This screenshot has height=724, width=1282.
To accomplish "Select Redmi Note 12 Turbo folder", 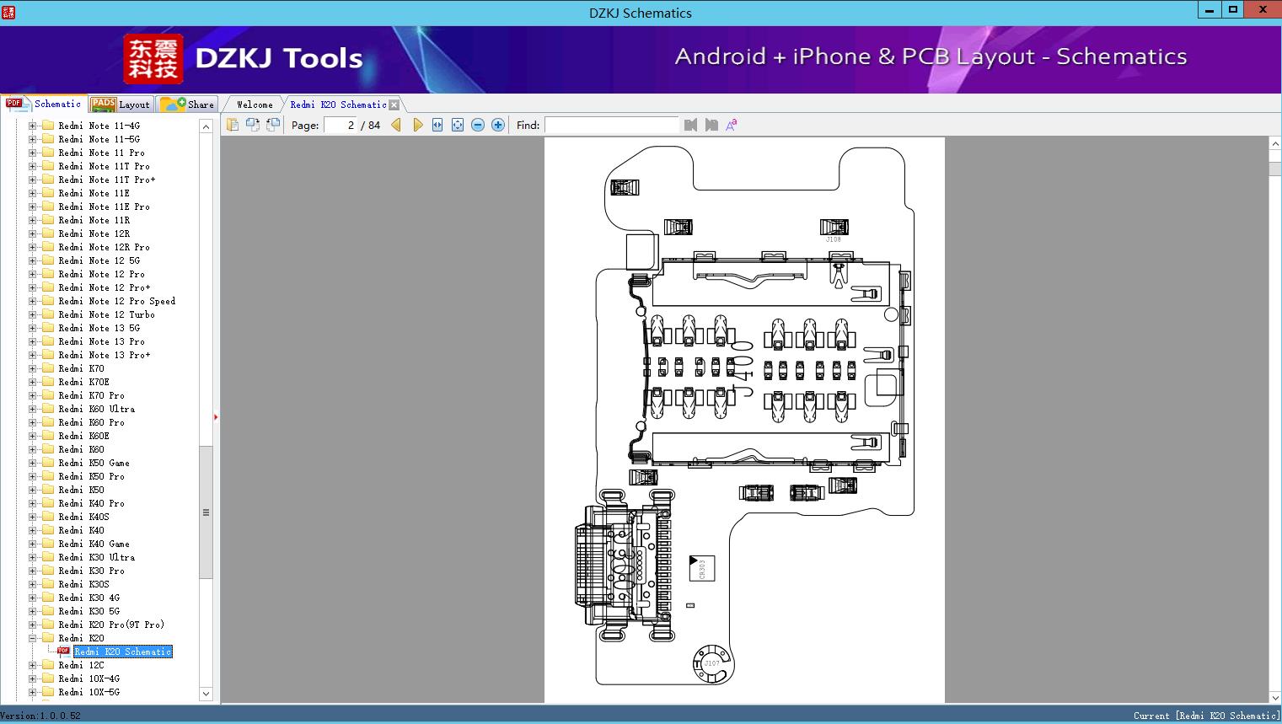I will click(x=106, y=314).
